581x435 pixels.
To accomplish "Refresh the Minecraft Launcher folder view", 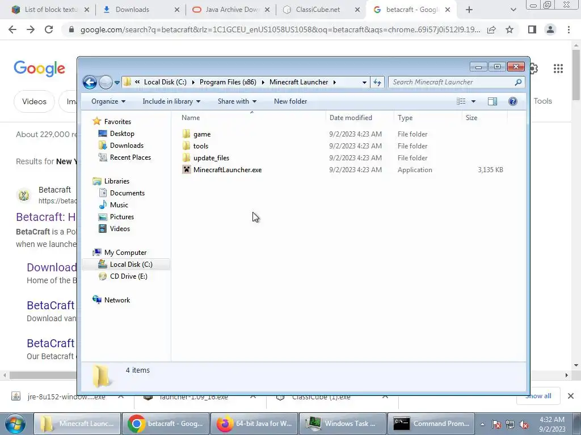I will (x=377, y=82).
